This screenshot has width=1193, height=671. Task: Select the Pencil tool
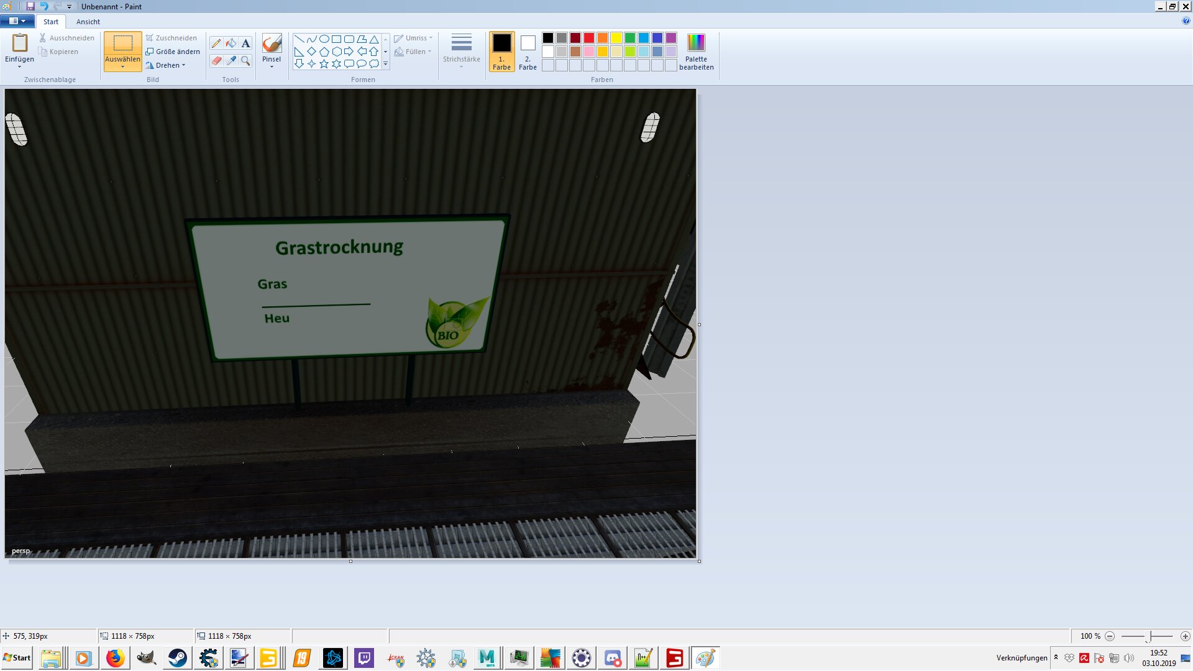216,43
